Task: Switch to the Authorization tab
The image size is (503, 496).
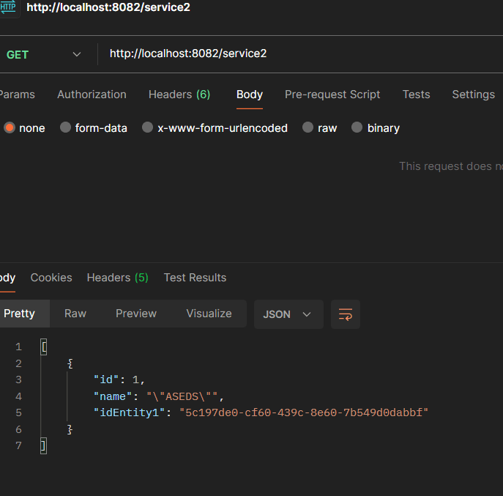Action: pyautogui.click(x=92, y=95)
